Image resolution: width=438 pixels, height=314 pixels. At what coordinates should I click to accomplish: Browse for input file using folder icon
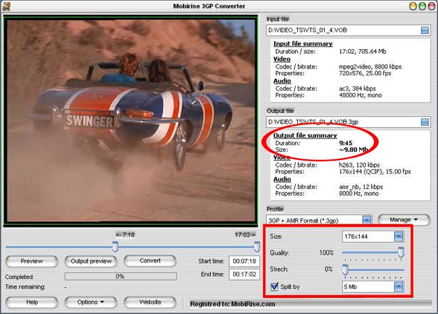pyautogui.click(x=425, y=30)
